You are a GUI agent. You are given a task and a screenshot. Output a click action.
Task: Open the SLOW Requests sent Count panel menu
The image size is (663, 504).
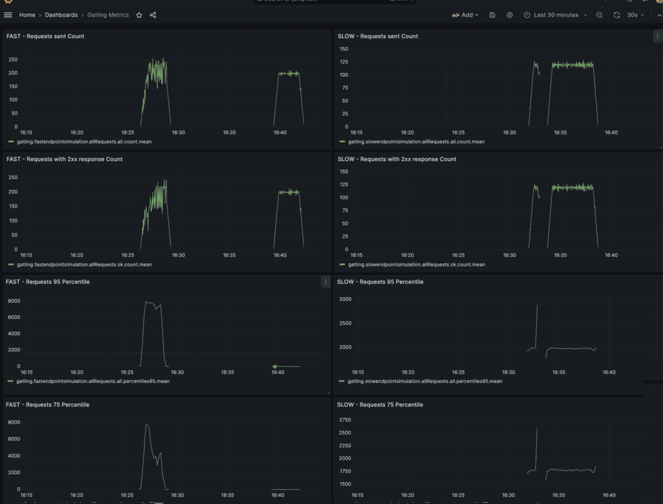pyautogui.click(x=657, y=37)
